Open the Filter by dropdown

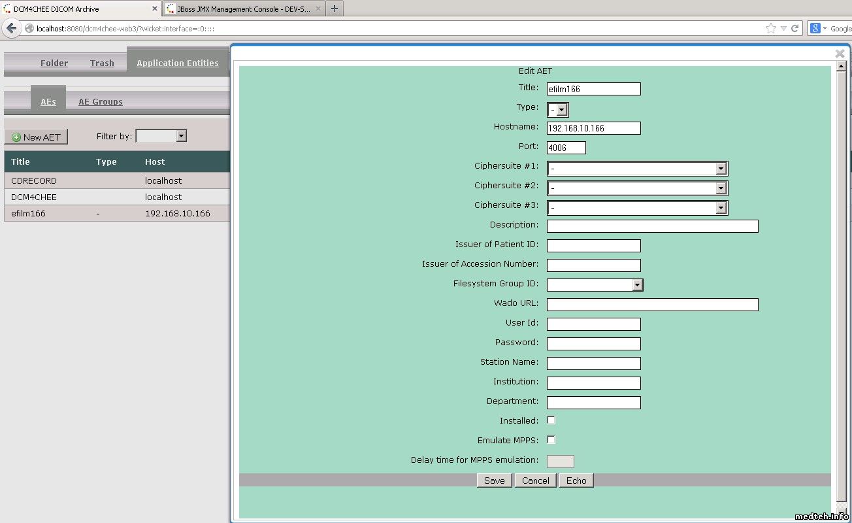point(182,136)
